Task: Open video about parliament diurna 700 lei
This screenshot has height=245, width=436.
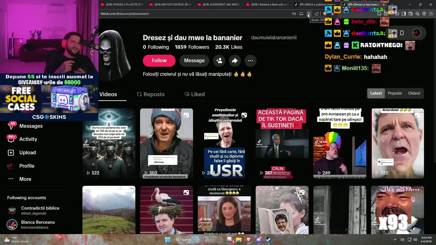Action: pos(109,144)
